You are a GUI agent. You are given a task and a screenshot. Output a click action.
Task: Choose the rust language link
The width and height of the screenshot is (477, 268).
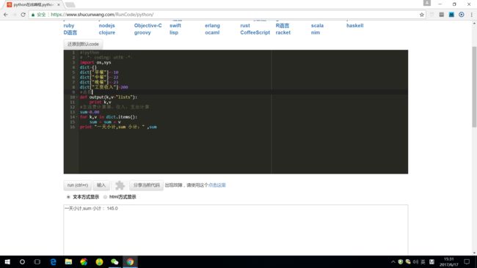point(245,26)
